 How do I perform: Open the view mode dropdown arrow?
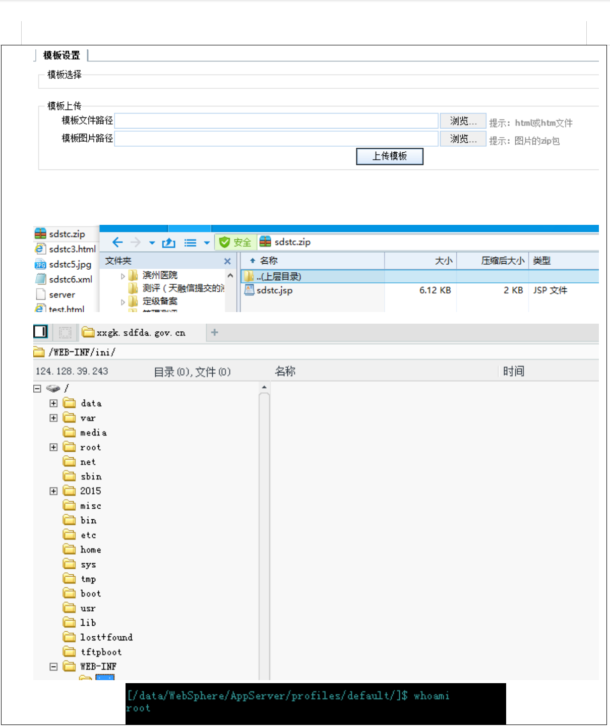[x=207, y=243]
